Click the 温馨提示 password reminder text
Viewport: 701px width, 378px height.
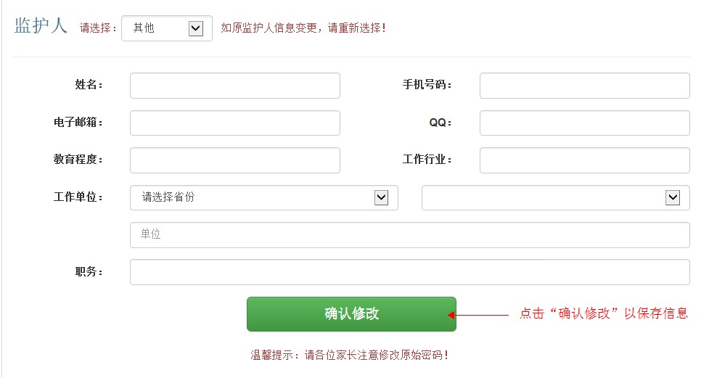pyautogui.click(x=350, y=356)
